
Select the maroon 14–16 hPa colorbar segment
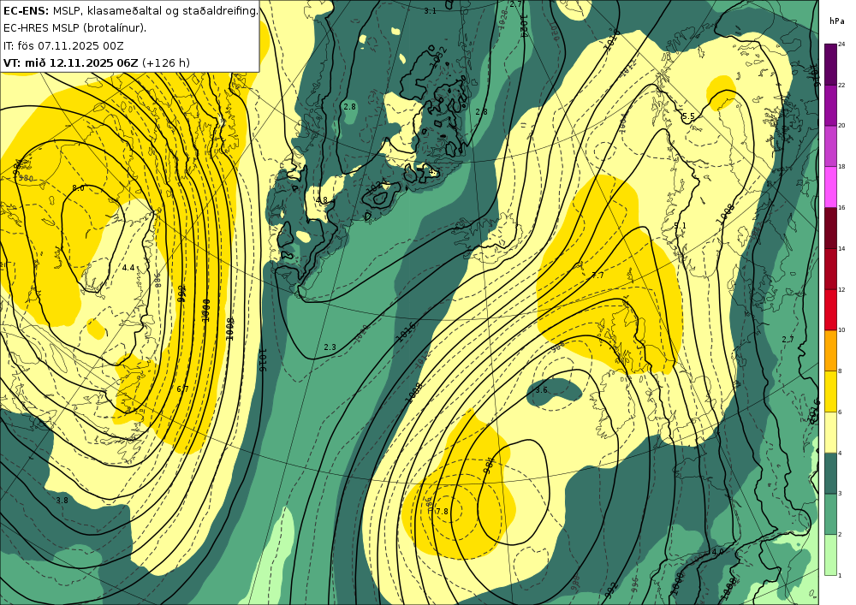tap(830, 228)
